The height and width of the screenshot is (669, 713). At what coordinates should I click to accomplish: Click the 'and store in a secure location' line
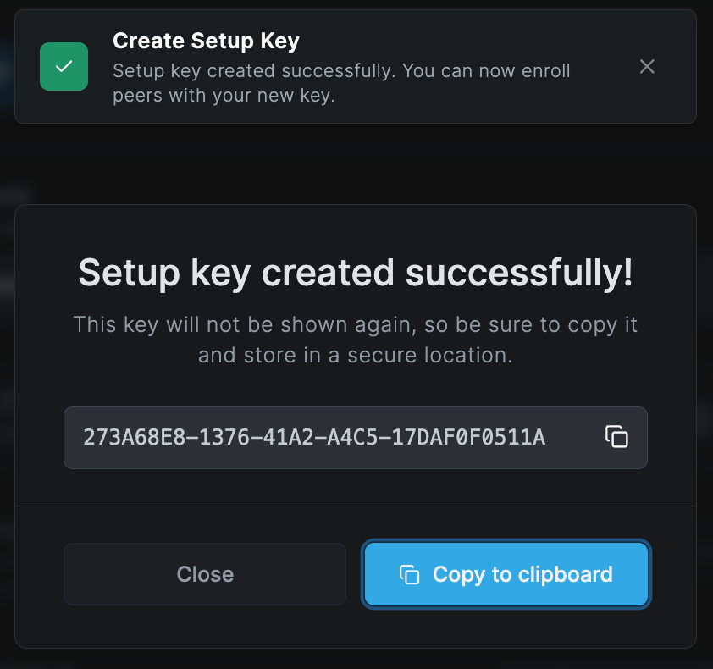355,355
